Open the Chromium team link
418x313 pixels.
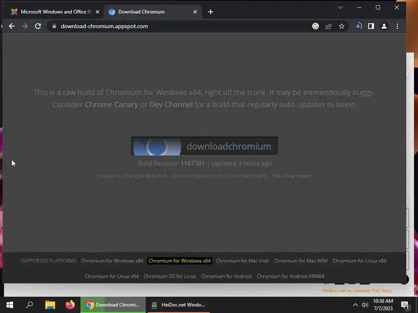tap(247, 176)
